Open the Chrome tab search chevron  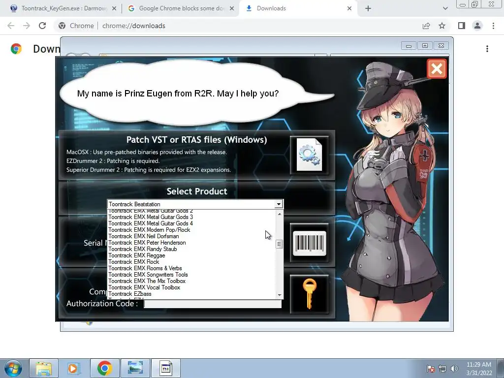pyautogui.click(x=445, y=9)
